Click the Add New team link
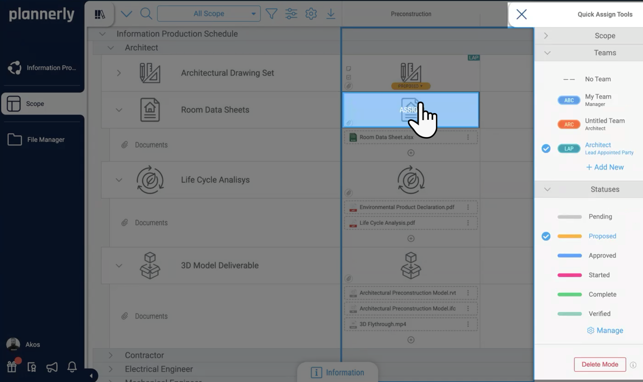The image size is (643, 382). [x=605, y=167]
